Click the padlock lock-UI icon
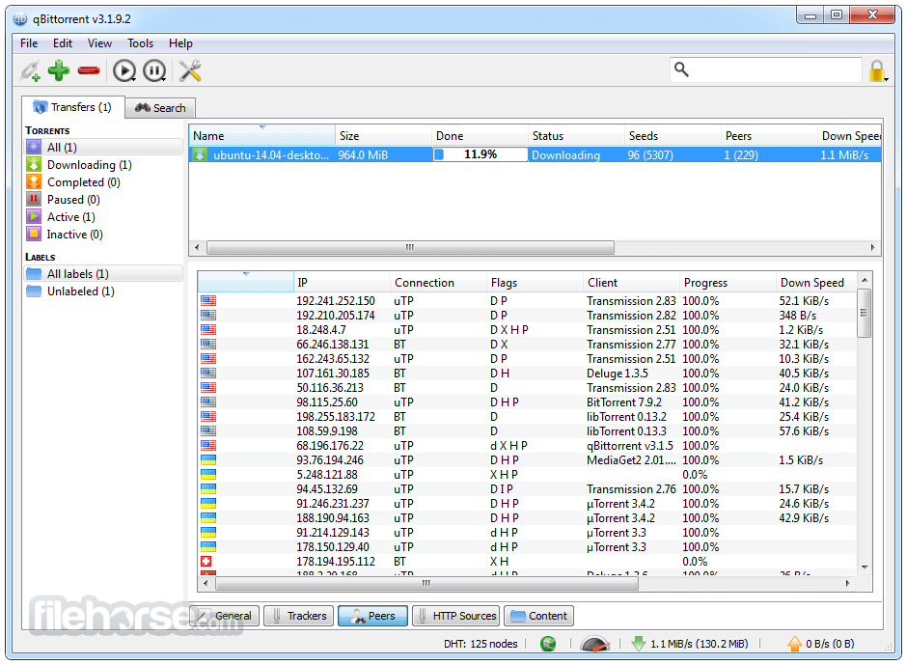 878,70
